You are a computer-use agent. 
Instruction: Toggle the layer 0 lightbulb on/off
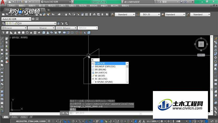pyautogui.click(x=7, y=23)
